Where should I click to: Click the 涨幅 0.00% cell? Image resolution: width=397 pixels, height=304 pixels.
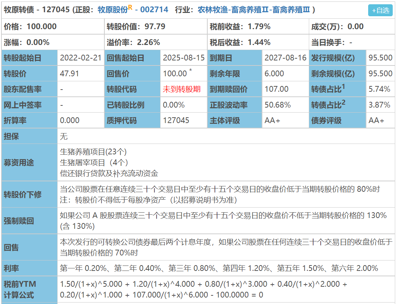pyautogui.click(x=53, y=42)
